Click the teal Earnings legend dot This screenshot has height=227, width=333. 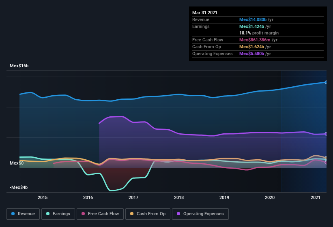pos(48,214)
